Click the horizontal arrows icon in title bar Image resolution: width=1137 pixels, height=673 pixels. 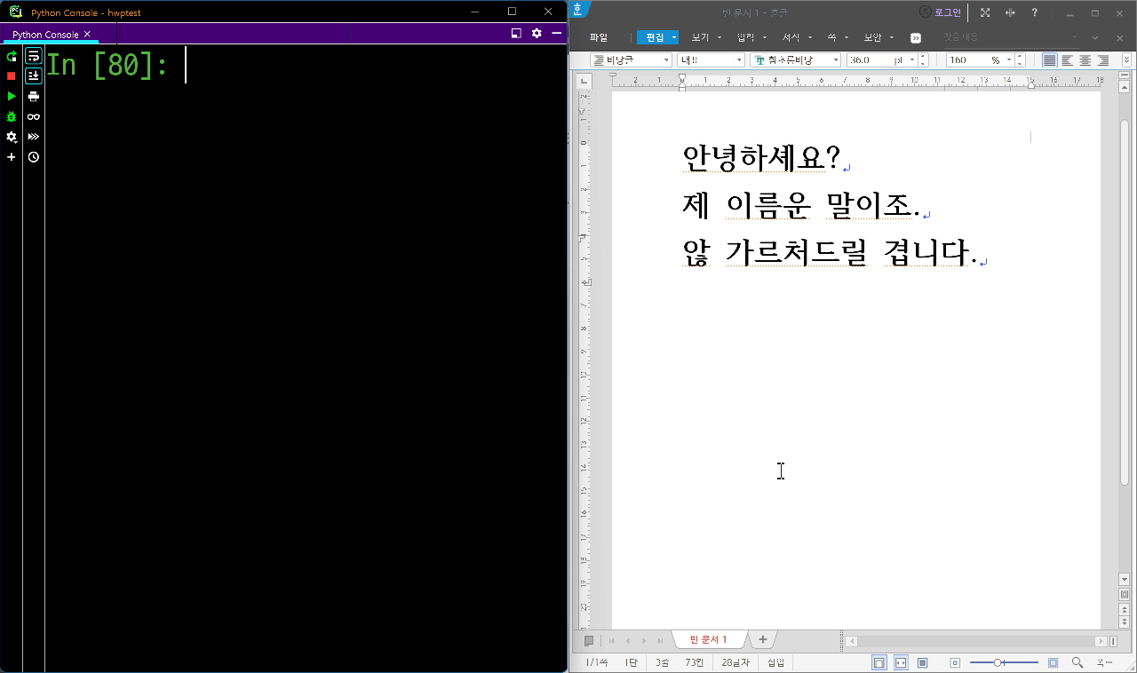tap(1010, 12)
